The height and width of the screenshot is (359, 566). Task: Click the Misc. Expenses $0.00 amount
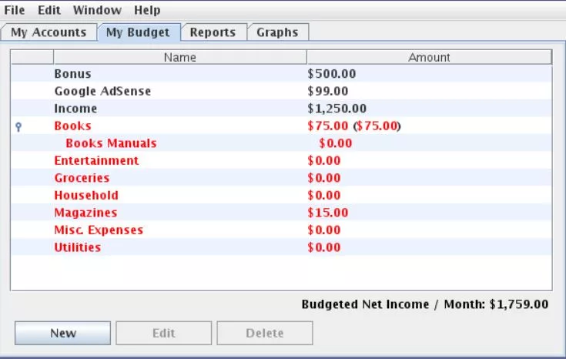click(324, 230)
